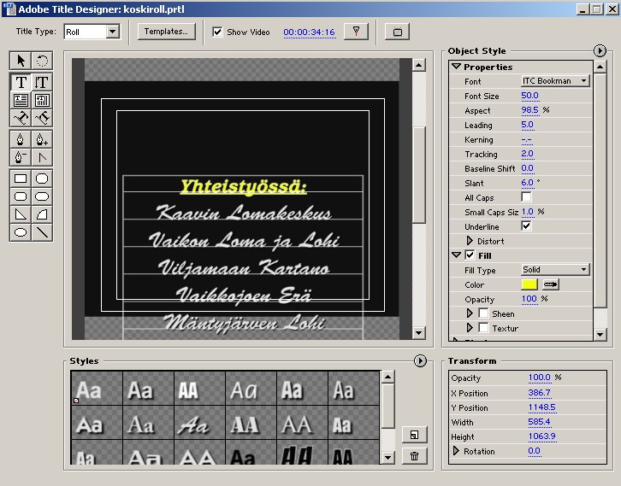
Task: Click the Leading value 5.0
Action: coord(527,125)
